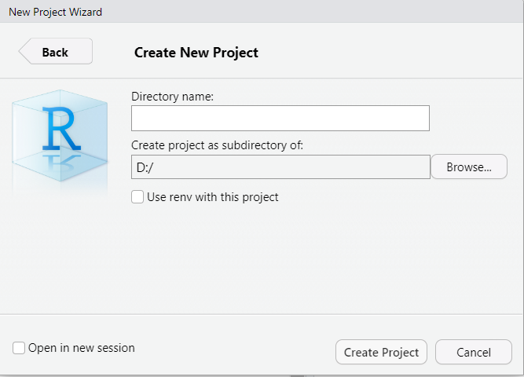Enable Use renv with this project checkbox

point(137,197)
